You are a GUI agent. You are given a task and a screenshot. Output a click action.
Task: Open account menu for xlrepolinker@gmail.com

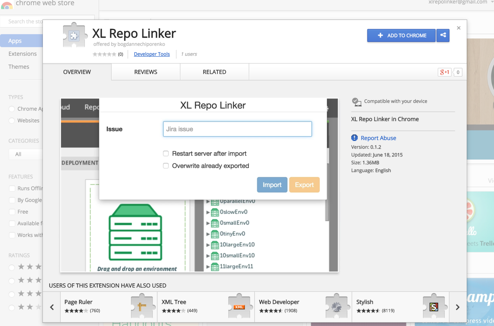tap(460, 2)
